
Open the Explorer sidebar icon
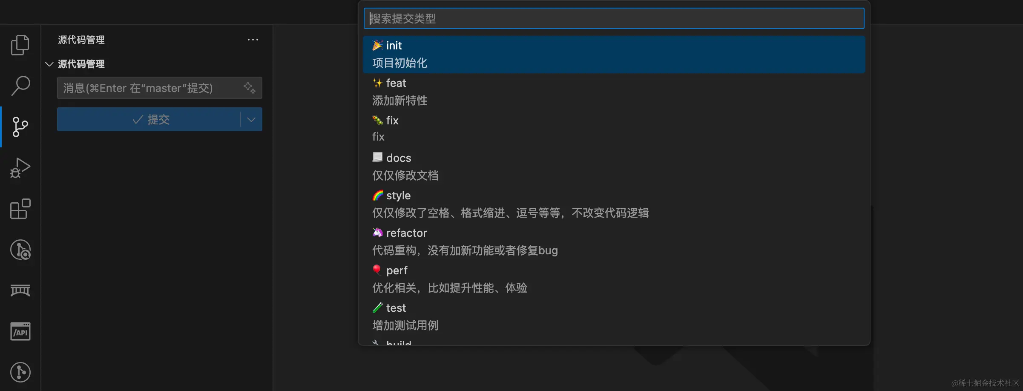tap(20, 45)
